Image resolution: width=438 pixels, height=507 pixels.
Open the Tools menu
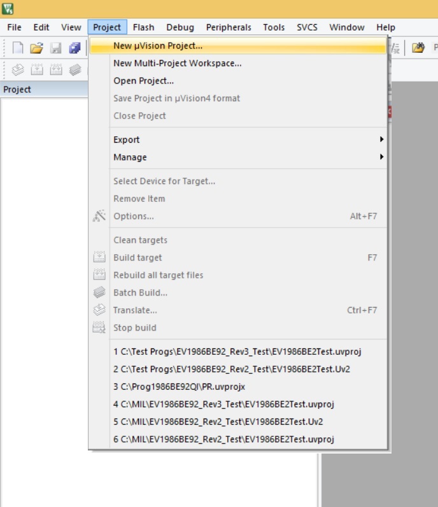274,27
